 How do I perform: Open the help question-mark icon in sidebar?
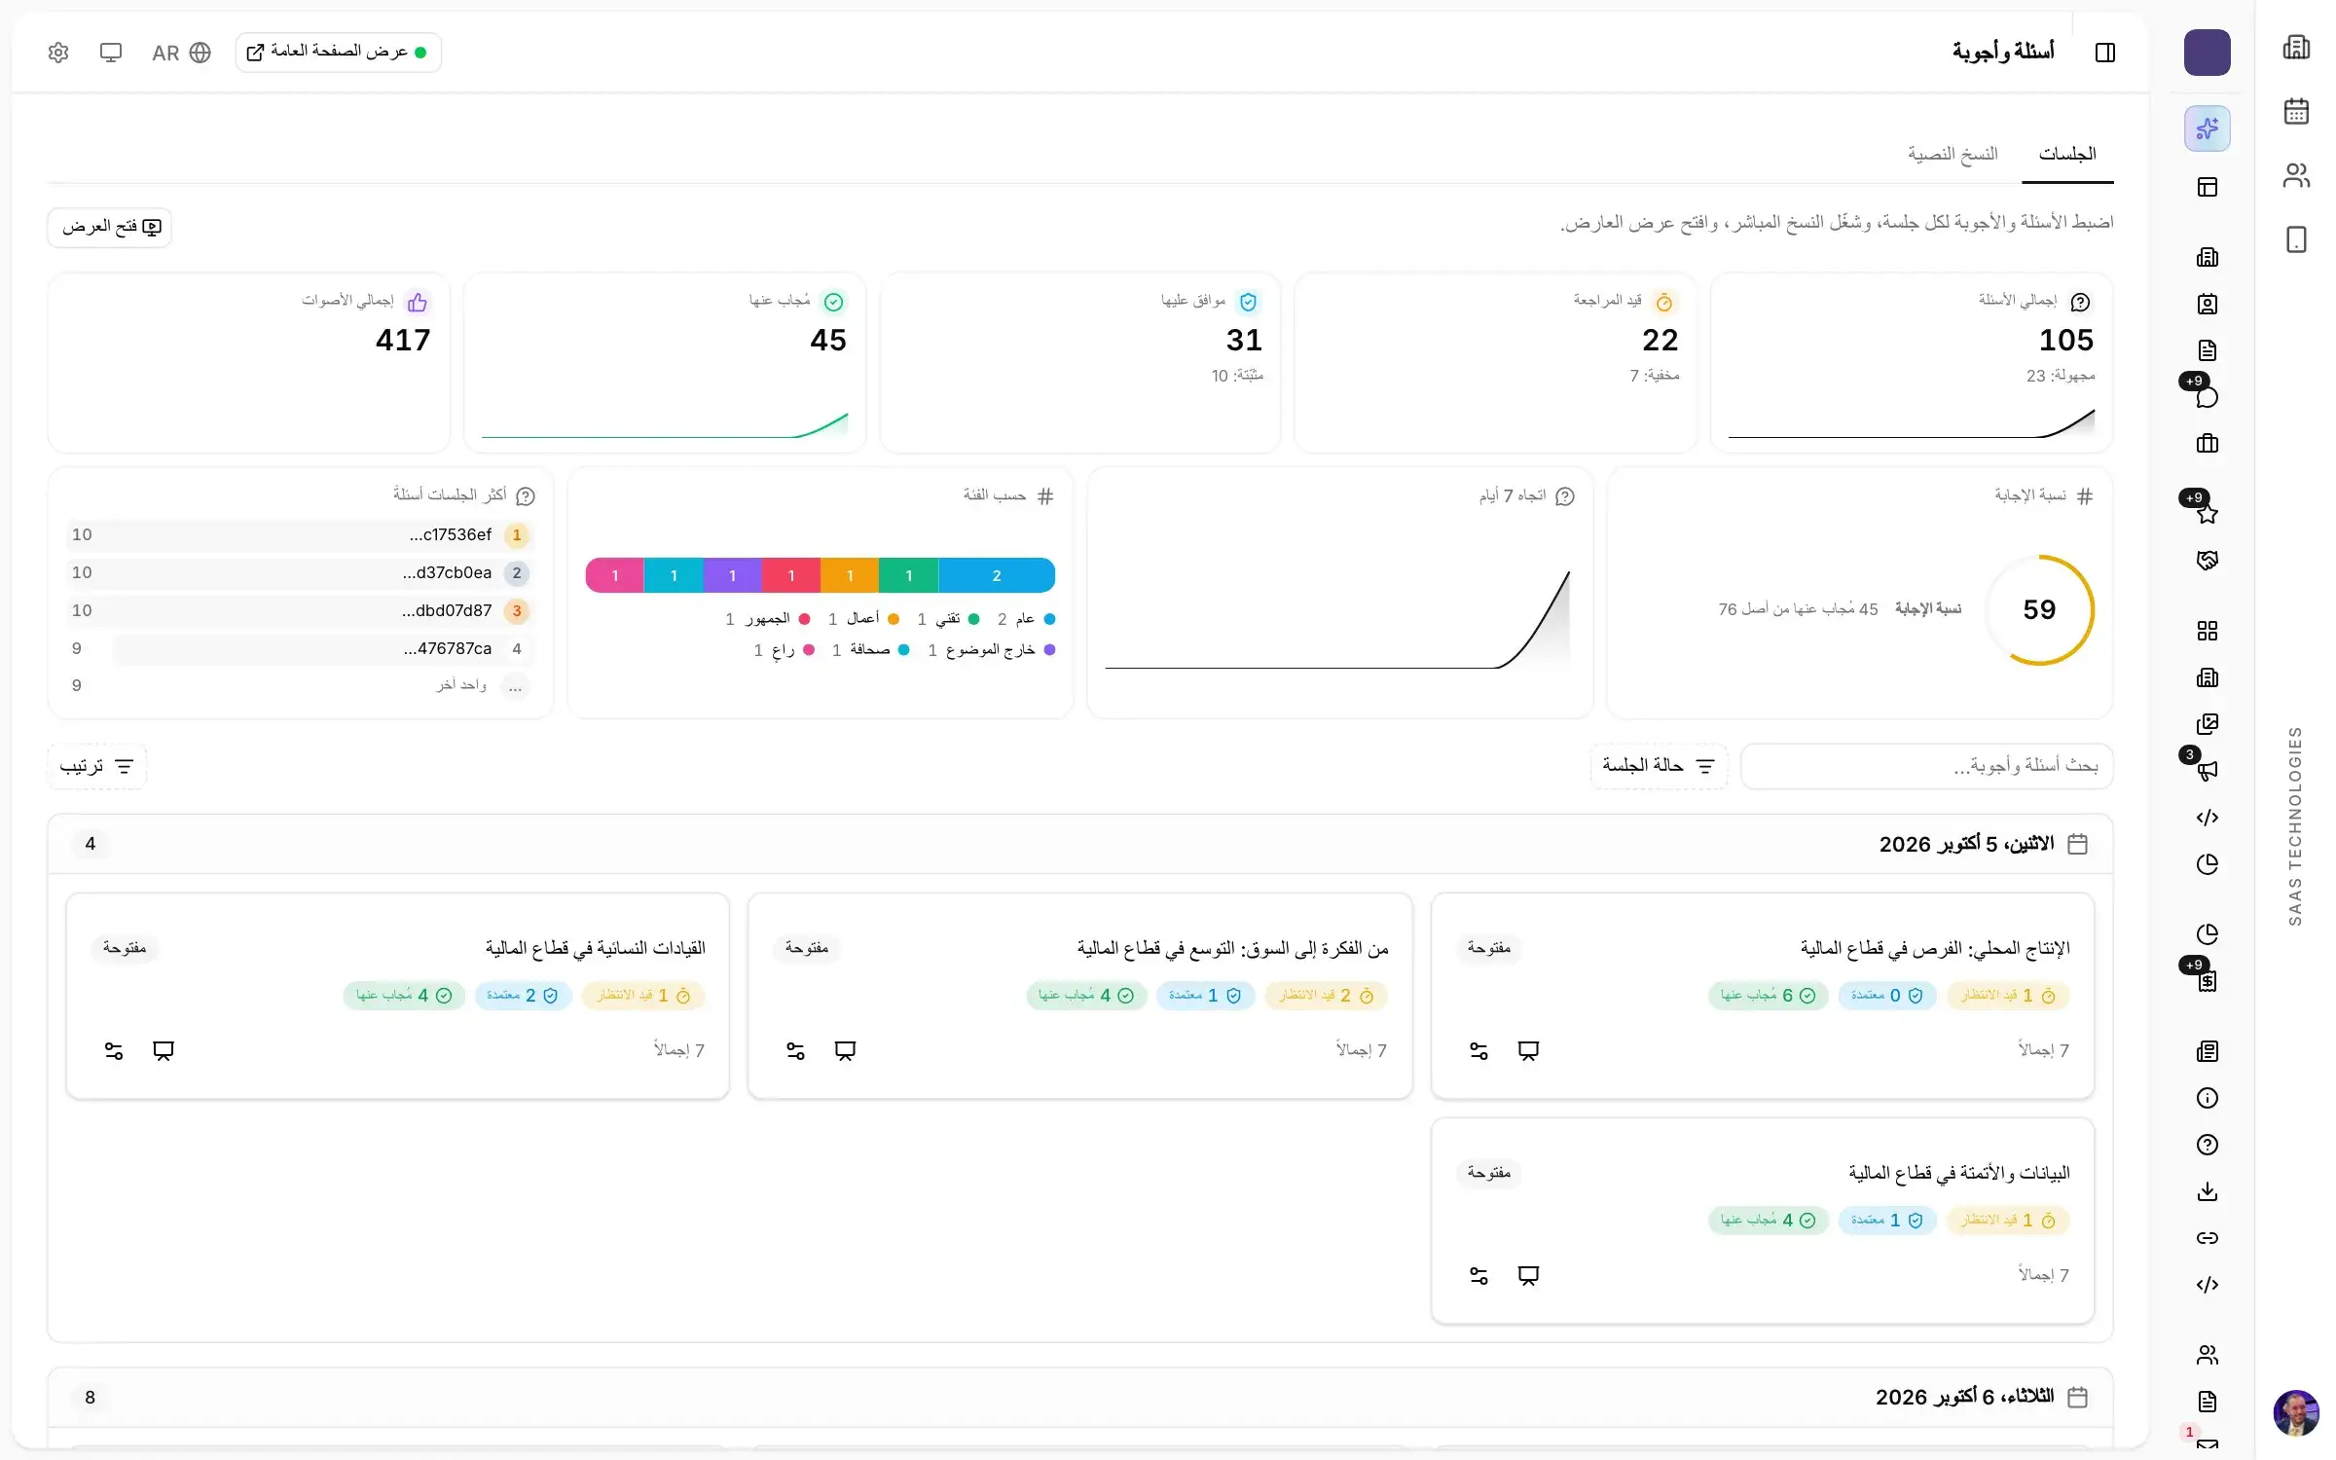click(2207, 1145)
